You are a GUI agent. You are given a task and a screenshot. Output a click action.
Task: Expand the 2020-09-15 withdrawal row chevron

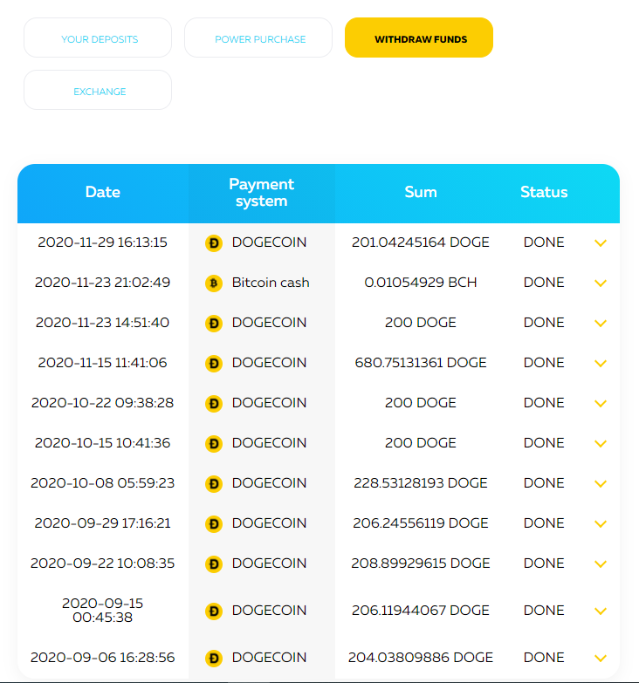click(600, 611)
